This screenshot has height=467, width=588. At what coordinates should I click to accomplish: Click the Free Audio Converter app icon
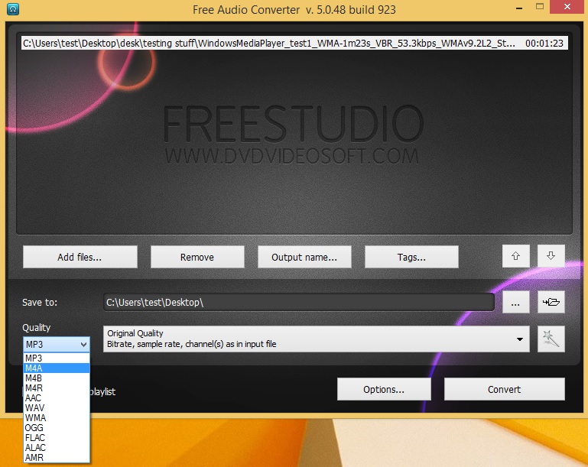pos(13,9)
